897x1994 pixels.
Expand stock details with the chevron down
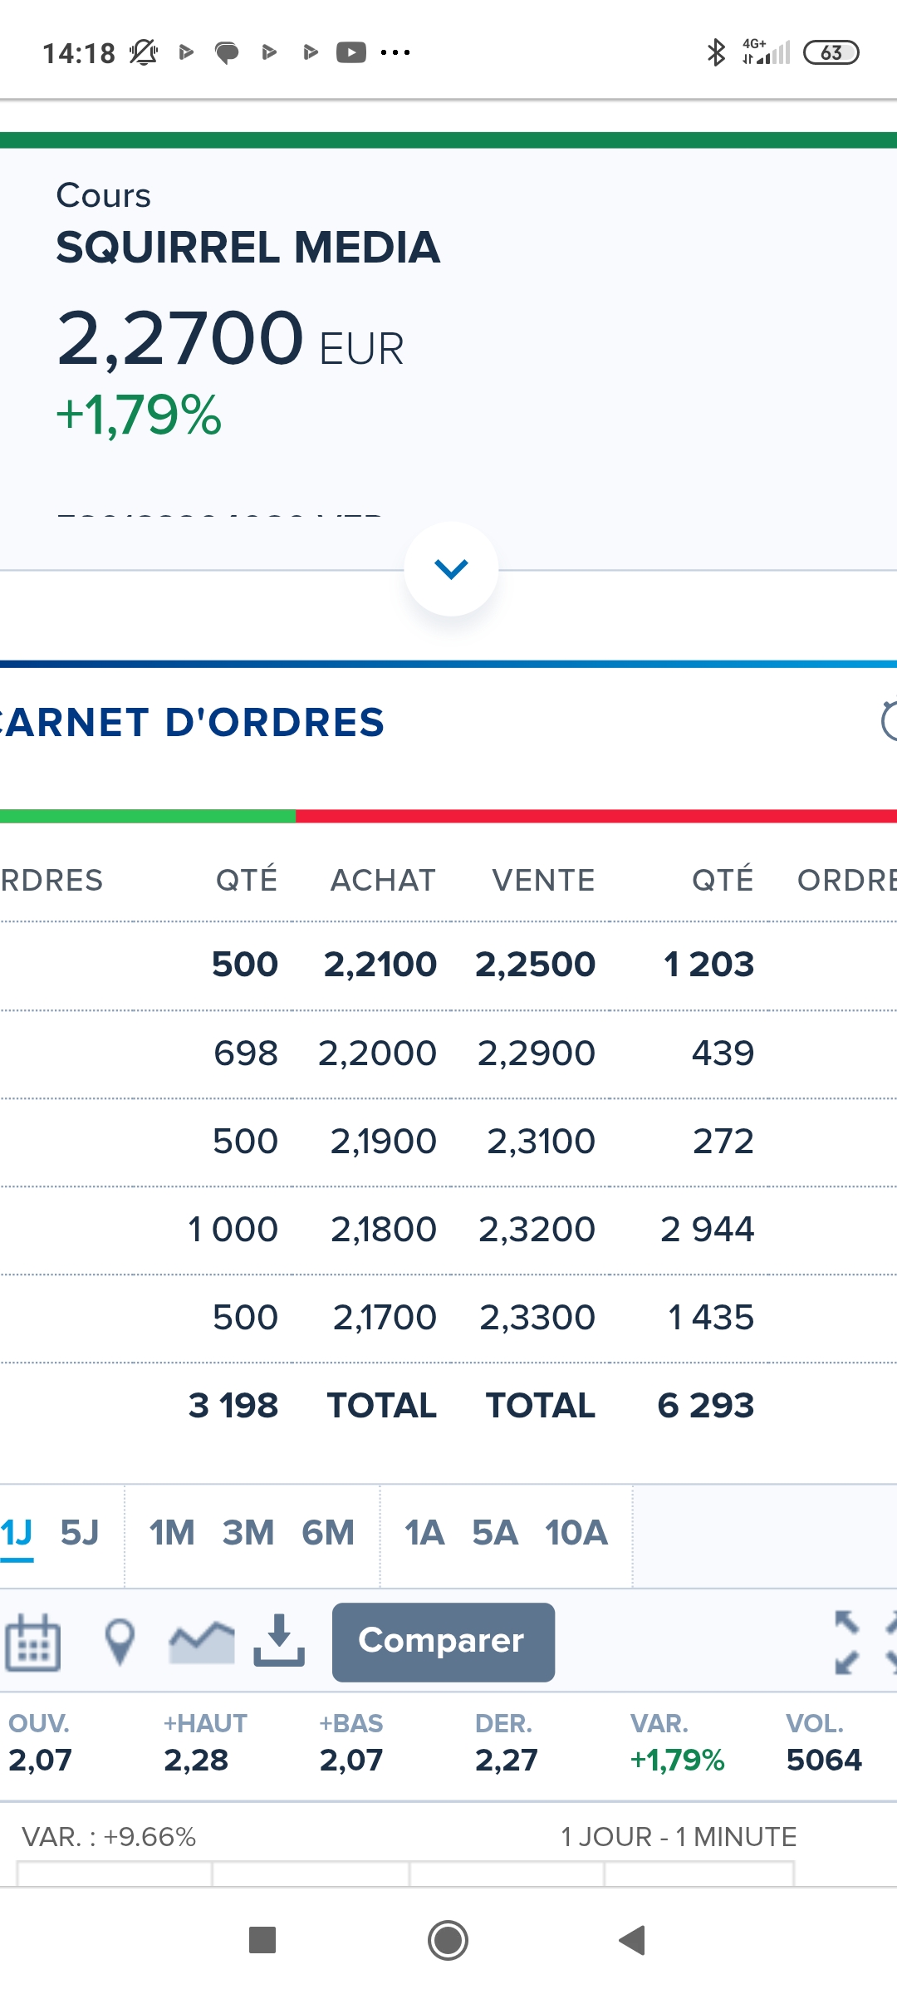[451, 569]
